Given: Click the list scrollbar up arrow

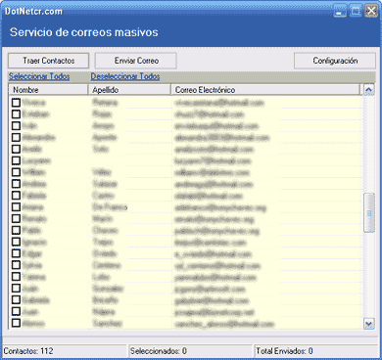Looking at the screenshot, I should point(369,90).
